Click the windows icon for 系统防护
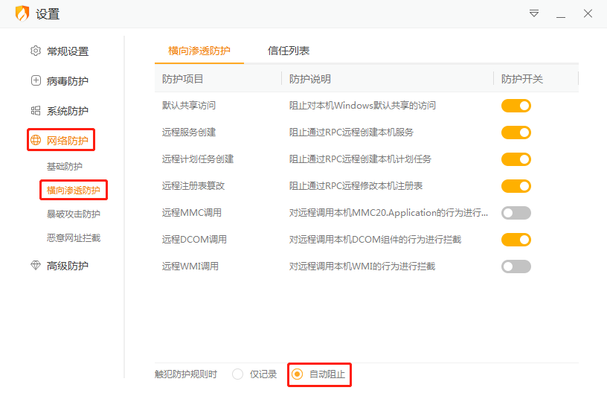This screenshot has width=607, height=399. [36, 111]
